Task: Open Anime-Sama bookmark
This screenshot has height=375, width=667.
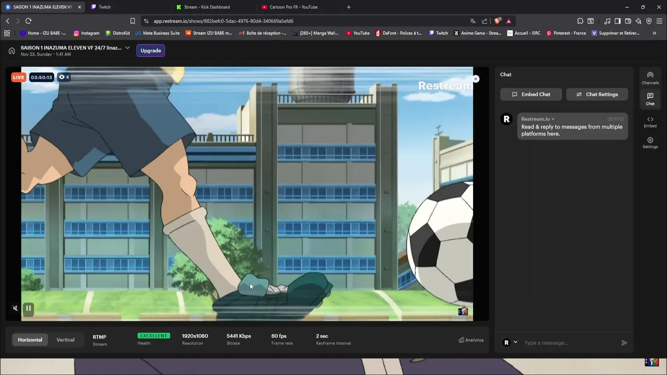Action: [477, 33]
